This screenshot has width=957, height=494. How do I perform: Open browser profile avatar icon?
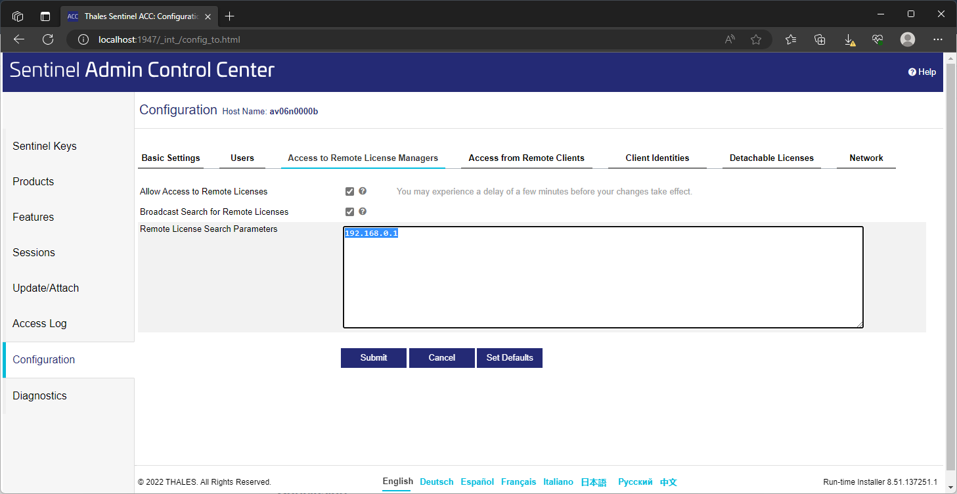coord(908,39)
